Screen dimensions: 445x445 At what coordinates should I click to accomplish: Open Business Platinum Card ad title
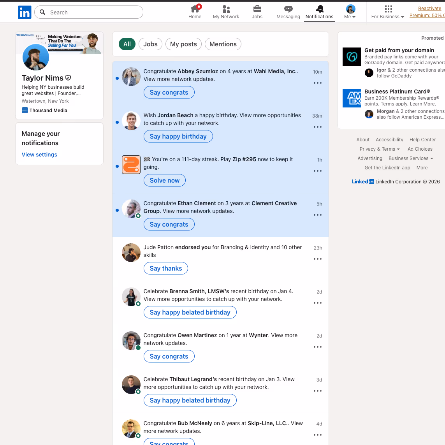[x=397, y=91]
